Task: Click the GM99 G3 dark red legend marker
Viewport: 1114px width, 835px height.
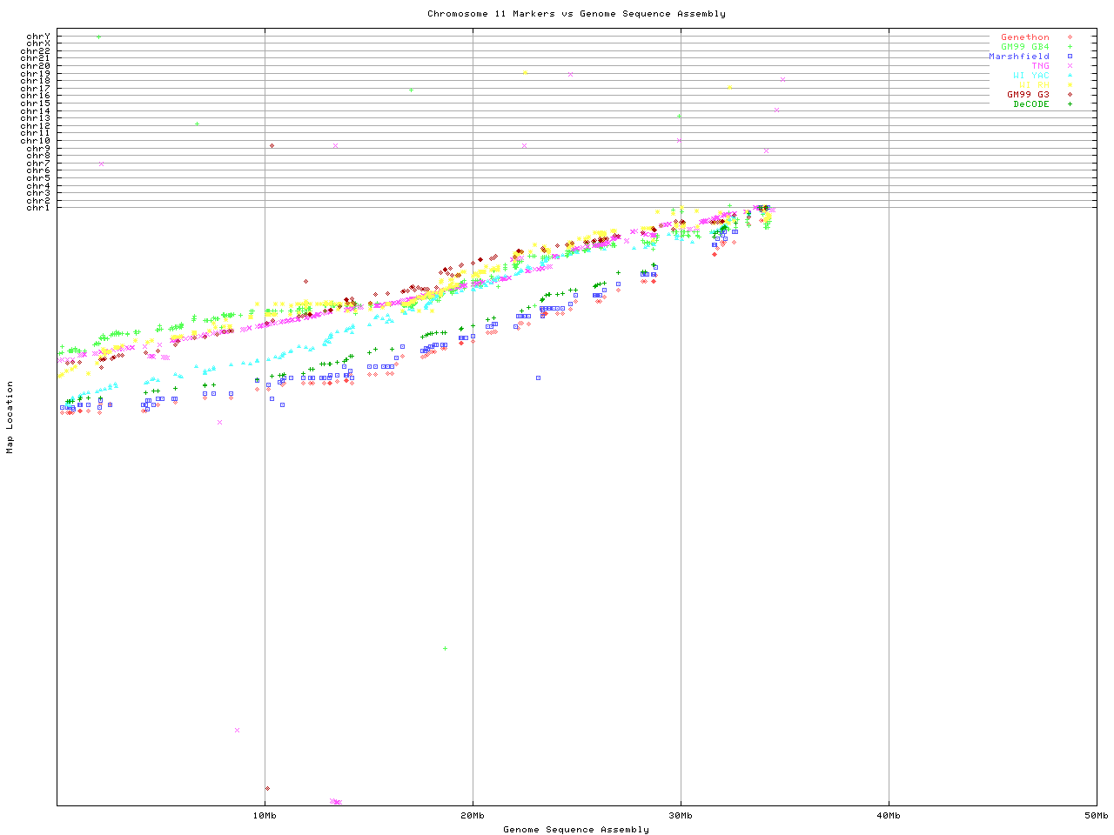Action: pyautogui.click(x=1070, y=95)
